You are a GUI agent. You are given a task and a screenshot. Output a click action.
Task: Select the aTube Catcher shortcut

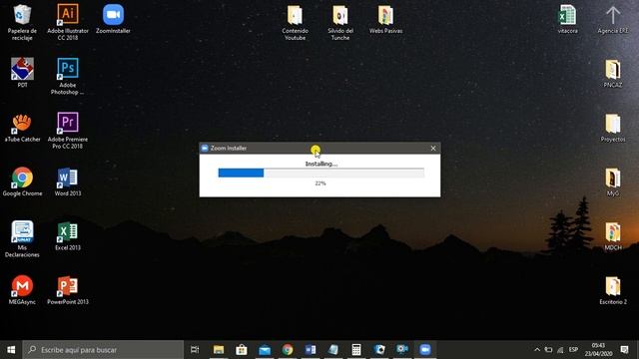click(x=22, y=128)
